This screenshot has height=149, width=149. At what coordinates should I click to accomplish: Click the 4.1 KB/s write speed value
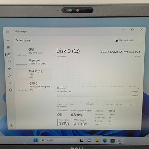coord(81,124)
